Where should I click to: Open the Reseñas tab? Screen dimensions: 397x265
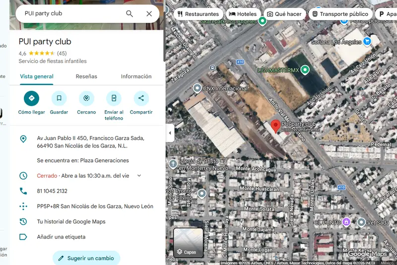coord(86,76)
